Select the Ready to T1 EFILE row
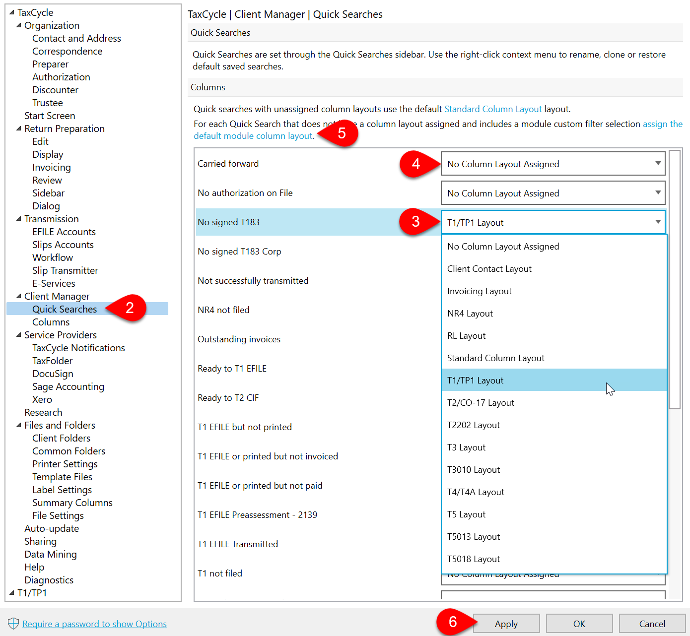Viewport: 690px width, 636px height. pos(317,369)
